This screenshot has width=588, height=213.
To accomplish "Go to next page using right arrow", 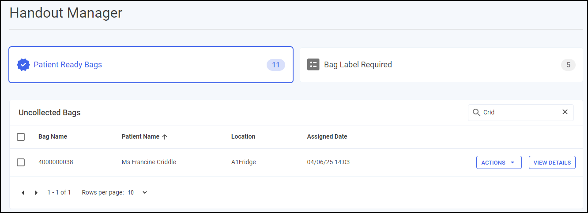I will click(36, 193).
